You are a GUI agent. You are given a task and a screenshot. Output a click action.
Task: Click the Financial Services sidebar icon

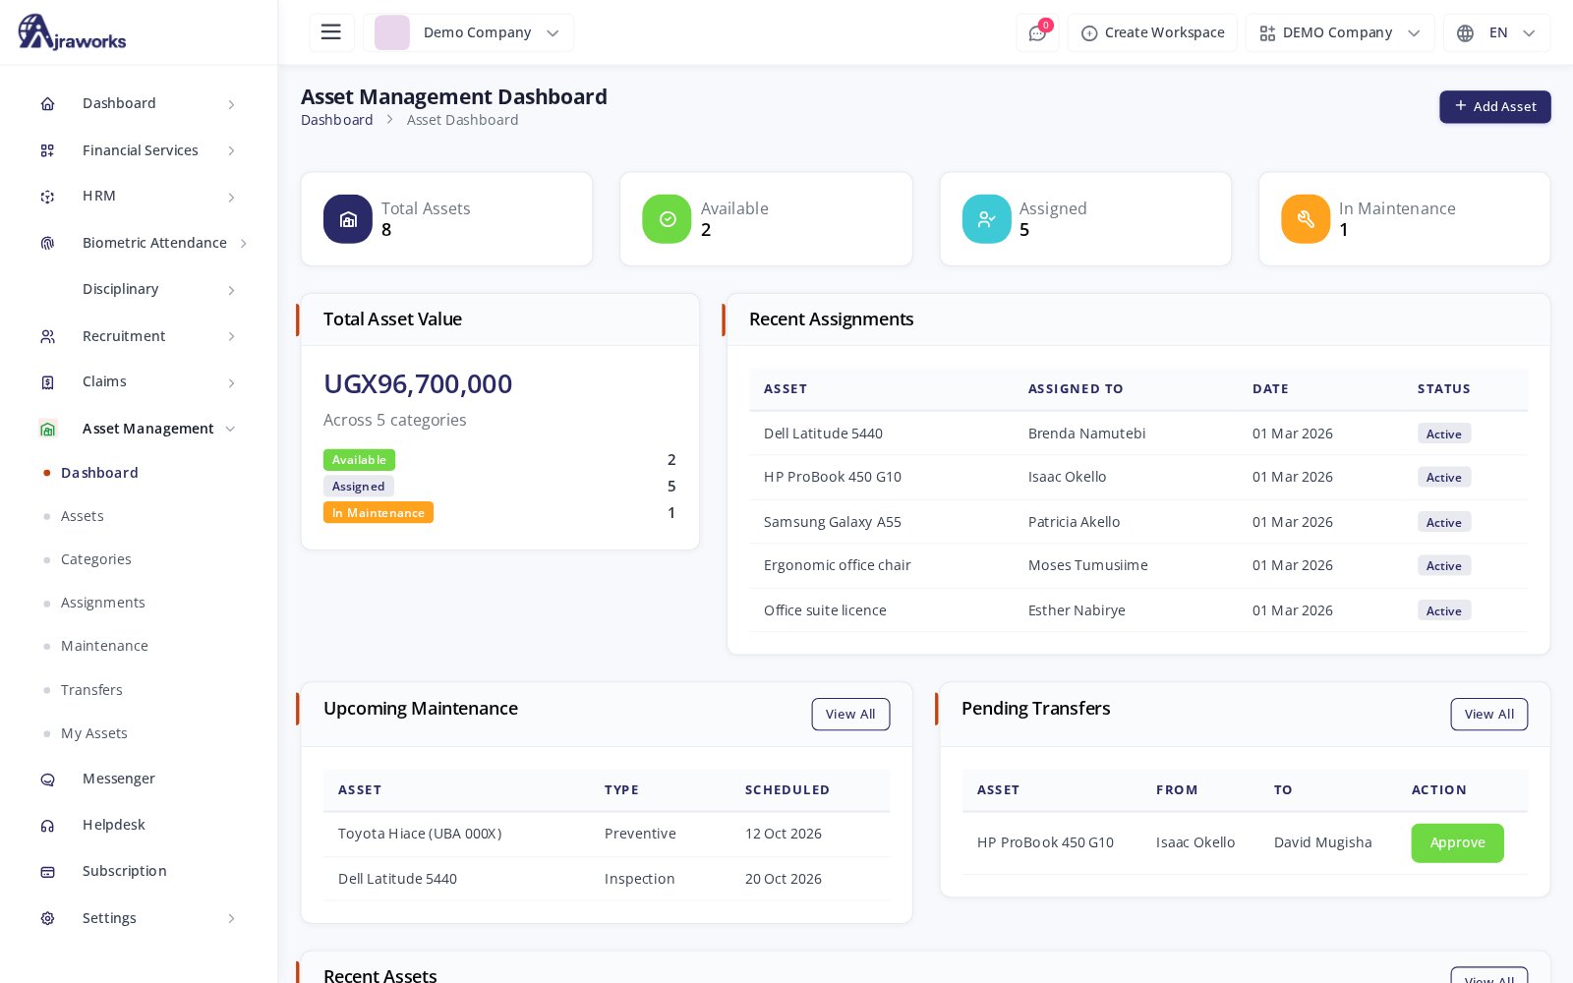[x=47, y=150]
